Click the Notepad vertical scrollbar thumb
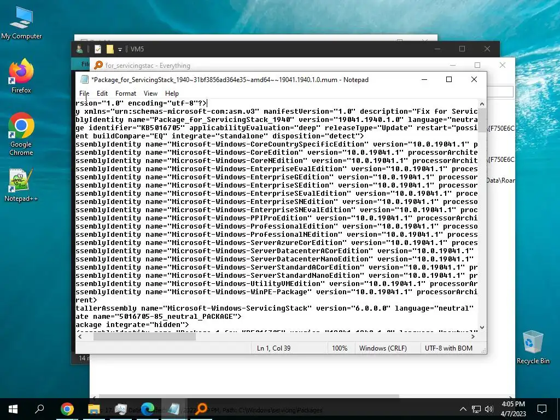 tap(482, 120)
